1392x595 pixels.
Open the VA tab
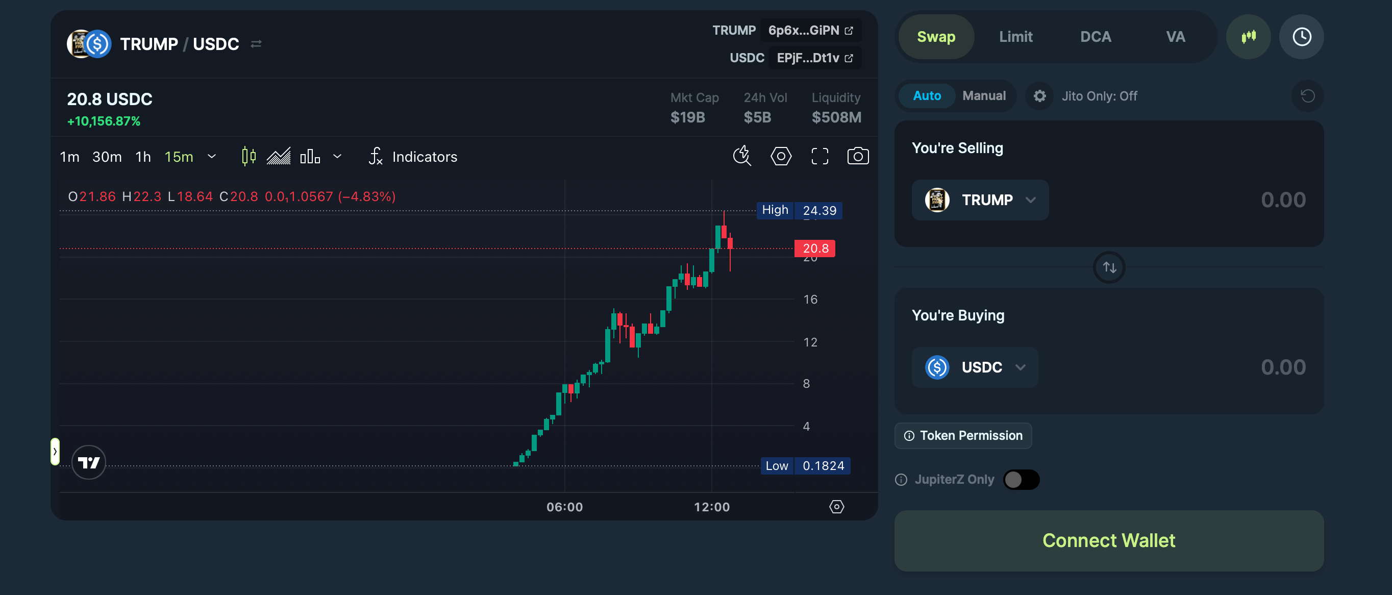[x=1175, y=37]
